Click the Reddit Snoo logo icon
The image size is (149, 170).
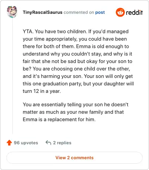point(120,12)
